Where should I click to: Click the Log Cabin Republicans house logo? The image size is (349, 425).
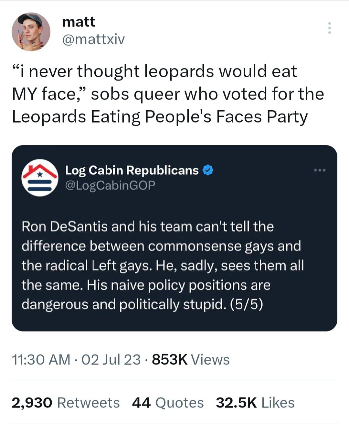39,178
